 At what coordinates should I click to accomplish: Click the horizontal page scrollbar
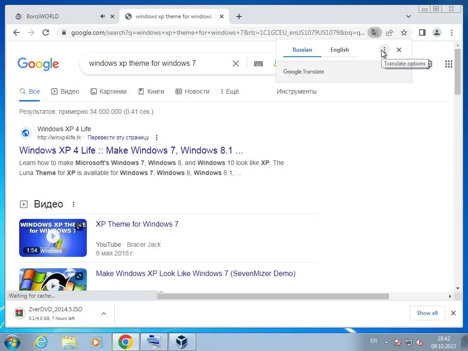point(273,296)
